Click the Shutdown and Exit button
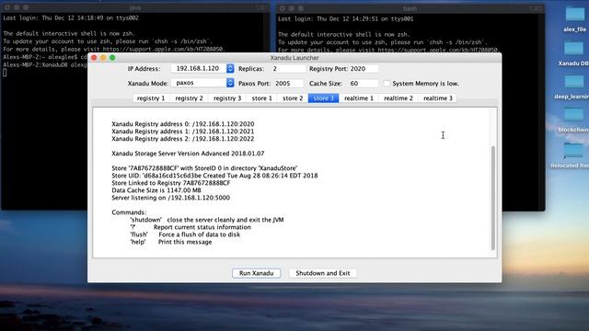Viewport: 589px width, 331px height. click(323, 273)
